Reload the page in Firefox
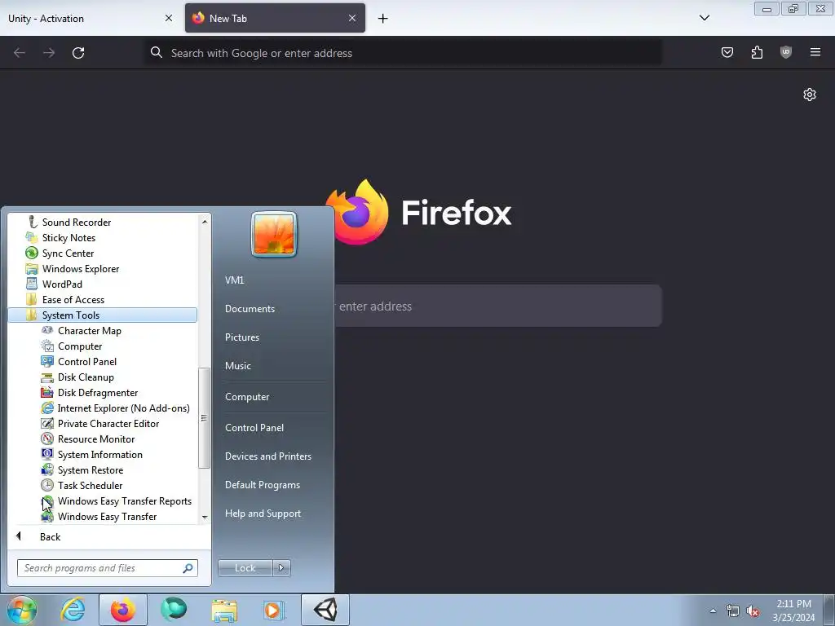Screen dimensions: 835x626 tap(78, 53)
